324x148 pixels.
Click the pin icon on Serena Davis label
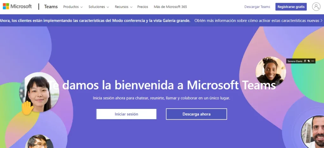[x=308, y=61]
